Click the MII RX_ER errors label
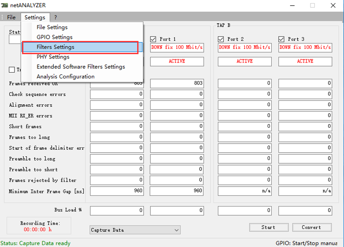Screen dimensions: 344x247 click(x=30, y=116)
